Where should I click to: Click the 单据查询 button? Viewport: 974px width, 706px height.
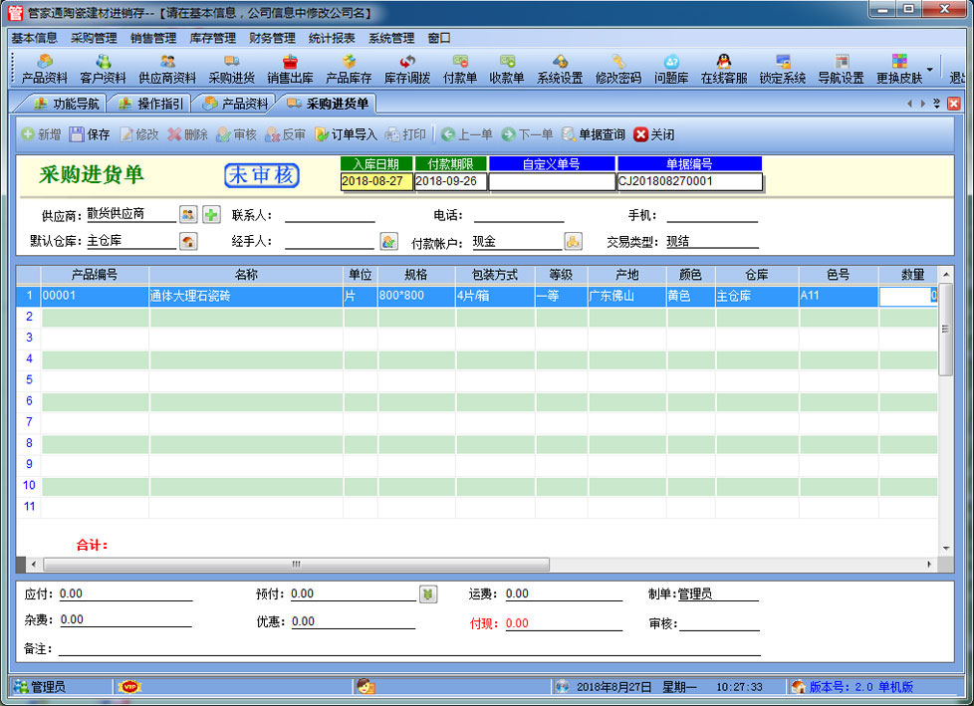coord(594,134)
